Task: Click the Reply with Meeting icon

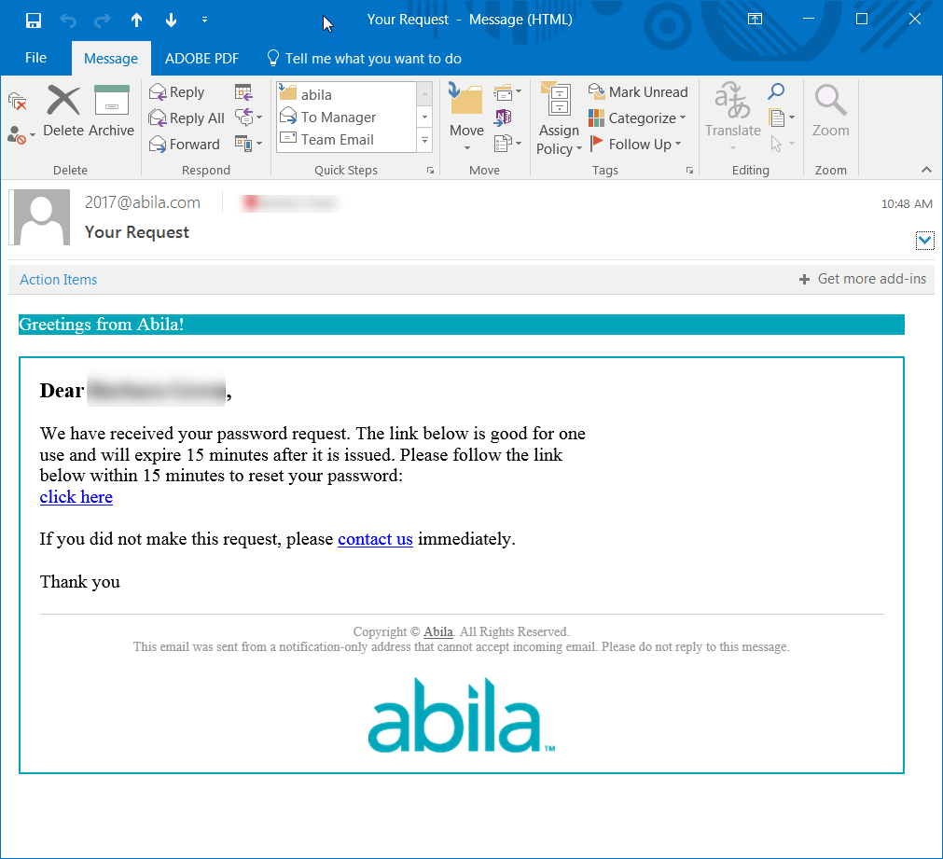Action: (x=243, y=92)
